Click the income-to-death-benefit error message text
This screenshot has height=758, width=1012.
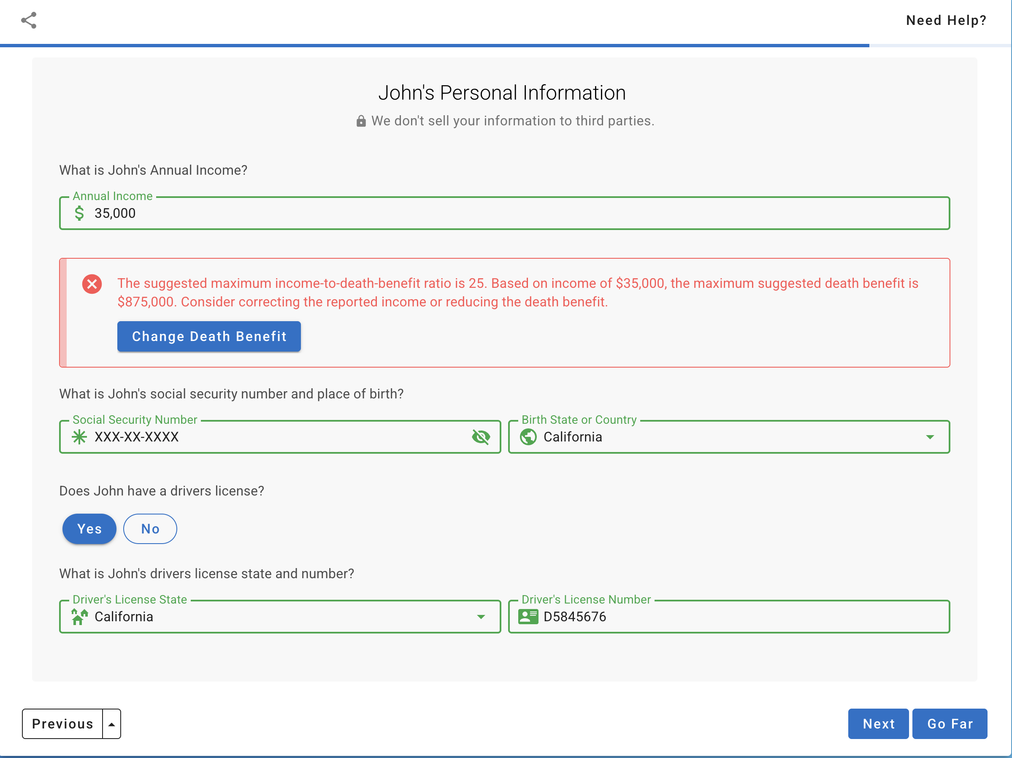[x=517, y=292]
